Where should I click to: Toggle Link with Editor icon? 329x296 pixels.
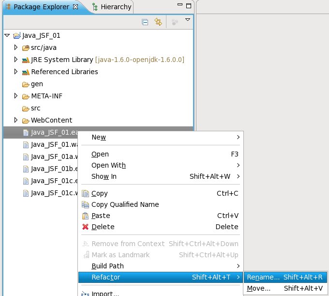pyautogui.click(x=158, y=22)
